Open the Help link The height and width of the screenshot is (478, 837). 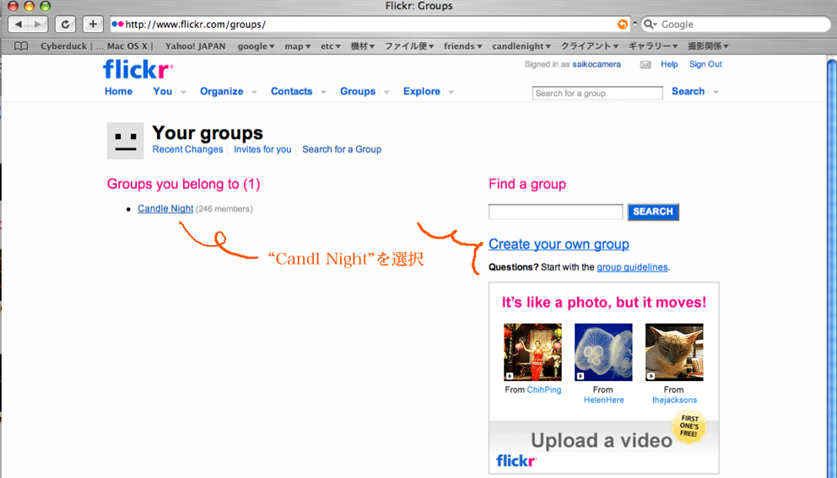[669, 64]
